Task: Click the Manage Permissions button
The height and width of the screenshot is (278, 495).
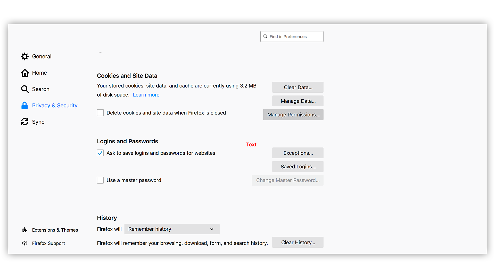Action: coord(293,115)
